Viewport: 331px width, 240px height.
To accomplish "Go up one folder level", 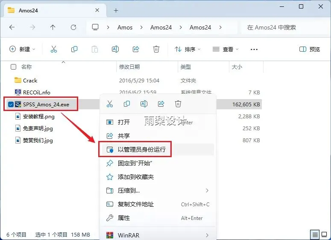I will click(53, 27).
